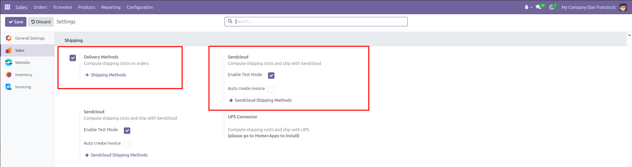Open the Reporting menu

pos(111,7)
